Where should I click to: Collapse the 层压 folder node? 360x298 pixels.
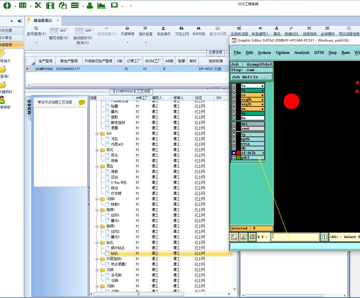97,166
